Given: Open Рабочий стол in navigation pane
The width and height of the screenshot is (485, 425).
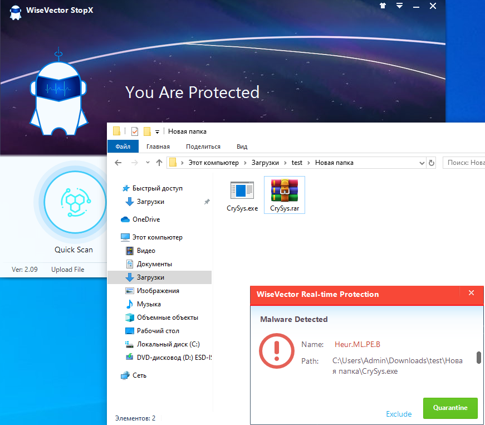Looking at the screenshot, I should click(158, 331).
